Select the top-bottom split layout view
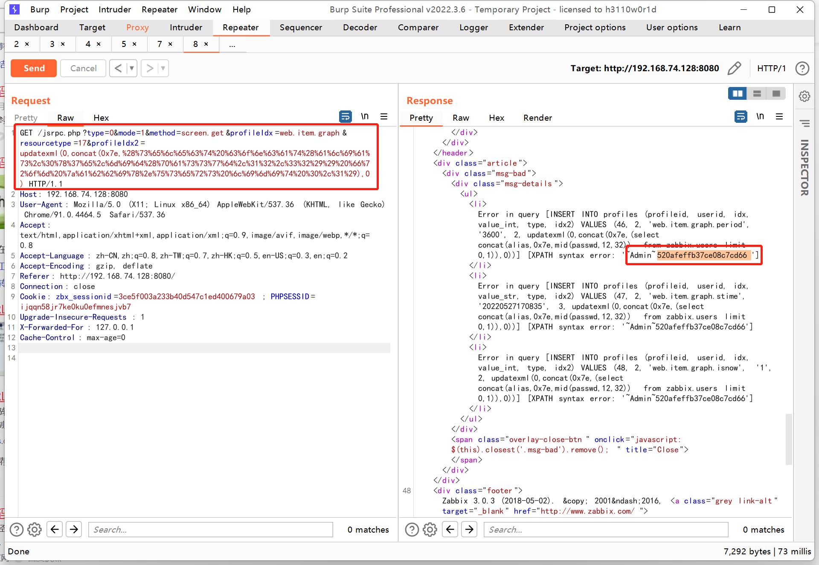 click(x=757, y=93)
